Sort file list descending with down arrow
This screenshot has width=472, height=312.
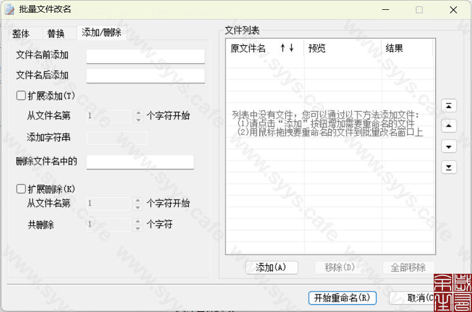coord(292,48)
